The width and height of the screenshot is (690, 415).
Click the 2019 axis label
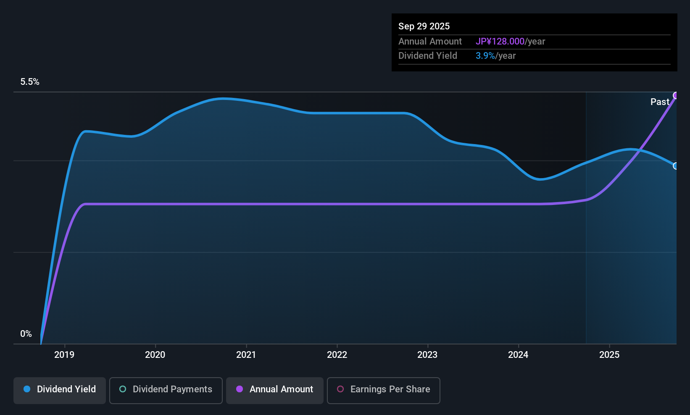click(64, 355)
